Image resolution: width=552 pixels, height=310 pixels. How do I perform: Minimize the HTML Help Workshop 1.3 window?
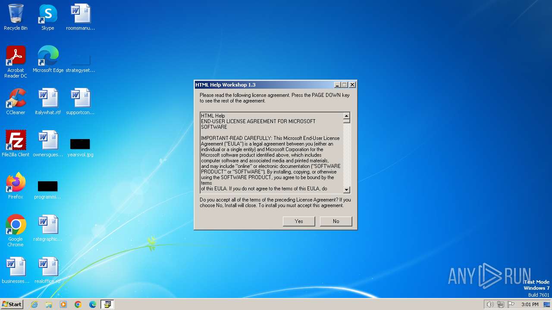[x=337, y=85]
